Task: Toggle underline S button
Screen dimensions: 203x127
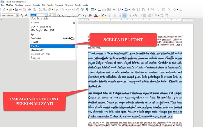Action: pyautogui.click(x=69, y=15)
